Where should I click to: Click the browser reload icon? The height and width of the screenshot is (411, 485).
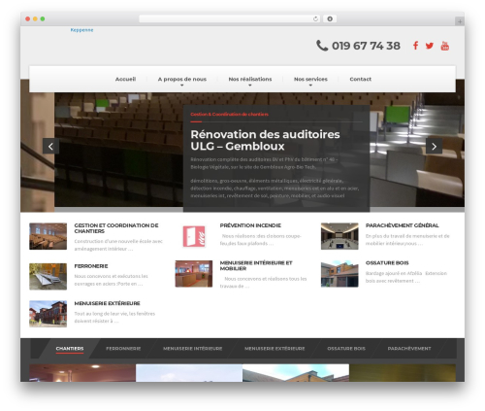315,18
